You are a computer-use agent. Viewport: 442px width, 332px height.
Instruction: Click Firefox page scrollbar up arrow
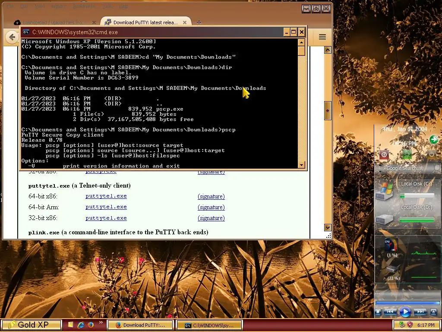tap(328, 50)
